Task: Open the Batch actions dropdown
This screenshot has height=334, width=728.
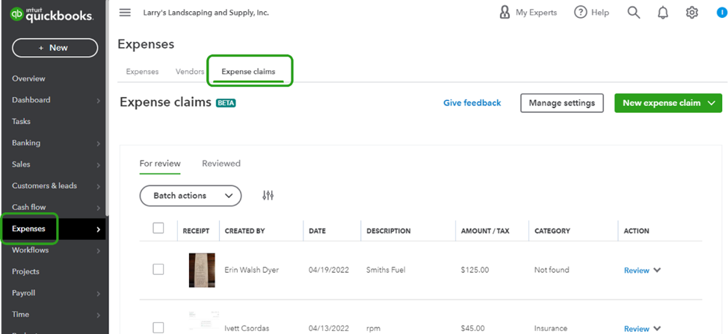Action: 191,196
